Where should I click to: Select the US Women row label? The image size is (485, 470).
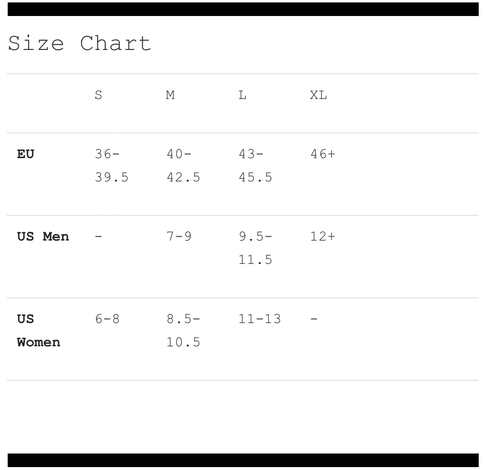coord(39,331)
